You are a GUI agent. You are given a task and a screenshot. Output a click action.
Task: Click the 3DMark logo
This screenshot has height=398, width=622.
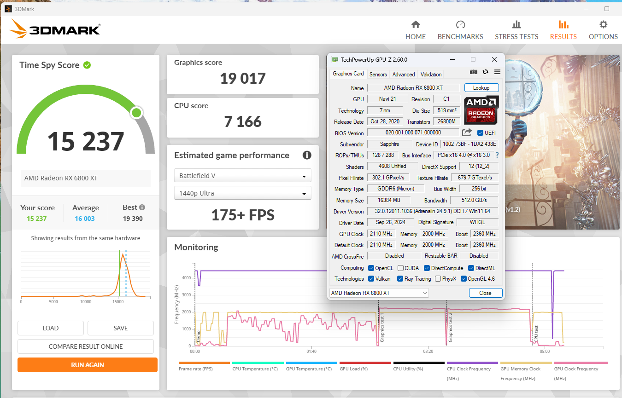point(55,29)
